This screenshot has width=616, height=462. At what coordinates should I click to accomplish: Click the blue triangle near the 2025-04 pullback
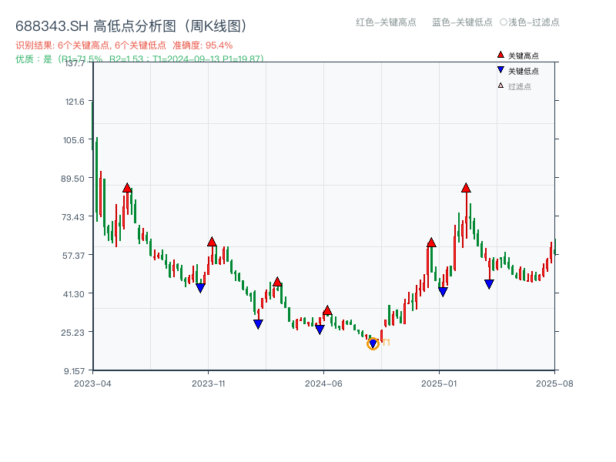click(488, 284)
